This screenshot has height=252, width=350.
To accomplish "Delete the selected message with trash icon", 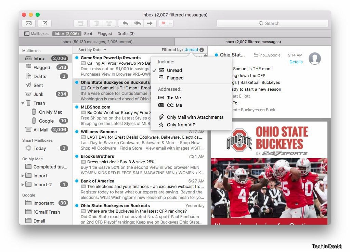I will [x=96, y=23].
